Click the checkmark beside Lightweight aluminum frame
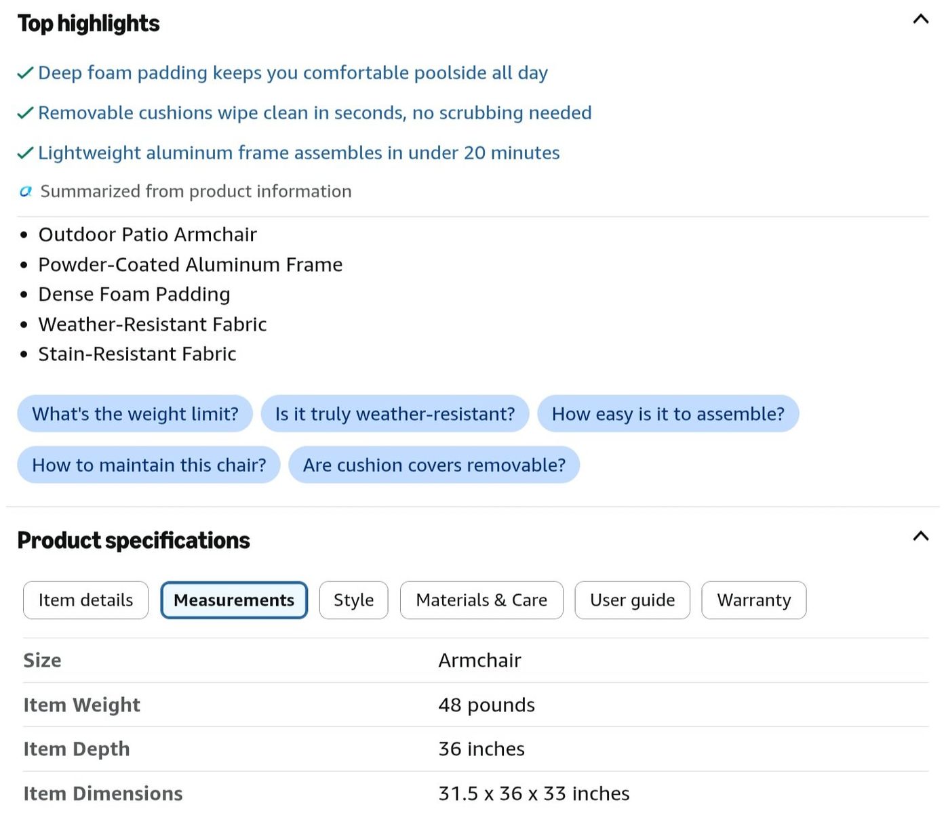Image resolution: width=946 pixels, height=813 pixels. pyautogui.click(x=25, y=153)
